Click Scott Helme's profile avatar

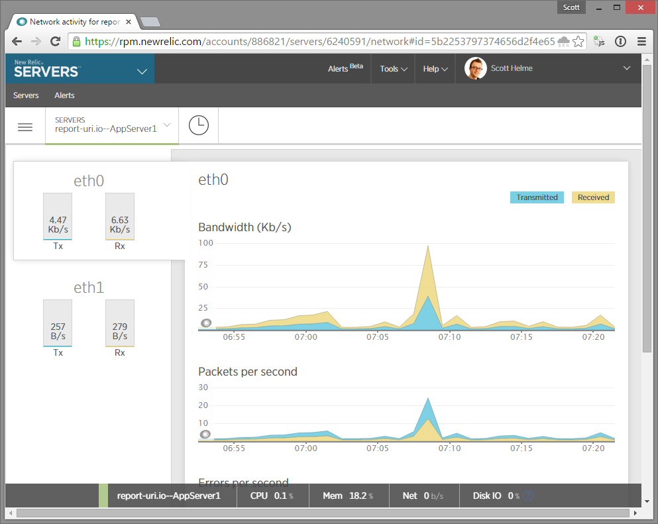tap(474, 68)
